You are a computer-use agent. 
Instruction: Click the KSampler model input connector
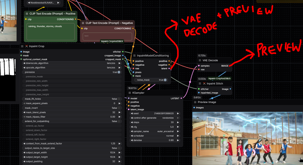[x=129, y=99]
